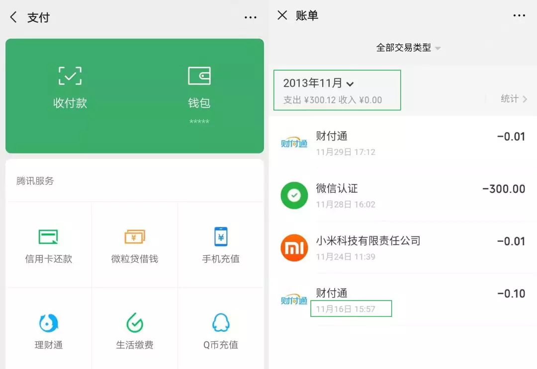Viewport: 537px width, 369px height.
Task: Open Q币充值 penguin icon
Action: click(221, 324)
